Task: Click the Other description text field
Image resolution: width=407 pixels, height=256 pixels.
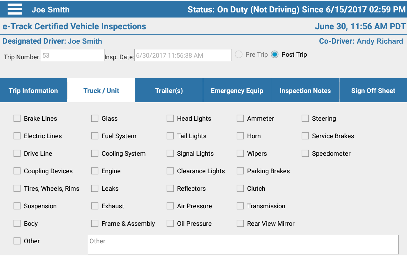Action: point(243,244)
